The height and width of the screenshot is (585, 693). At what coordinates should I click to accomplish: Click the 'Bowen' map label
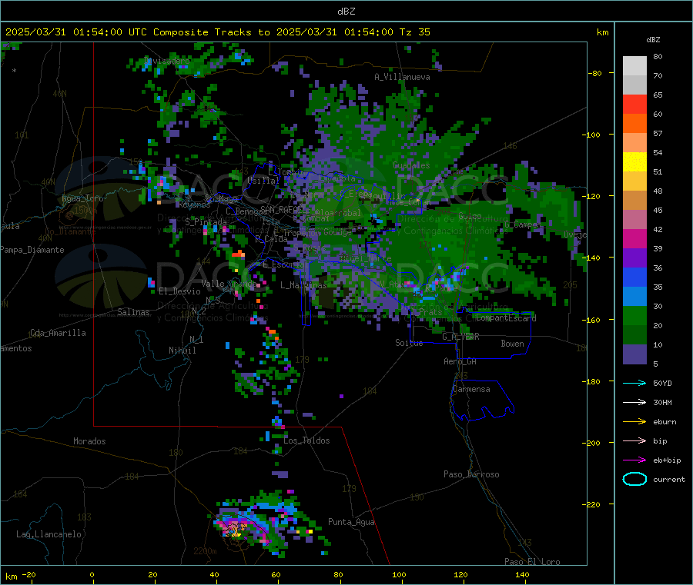[x=512, y=344]
